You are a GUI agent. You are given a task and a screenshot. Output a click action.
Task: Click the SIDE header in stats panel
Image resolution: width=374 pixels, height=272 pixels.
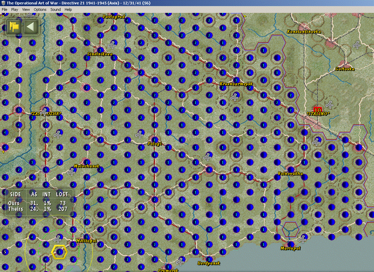pyautogui.click(x=16, y=194)
